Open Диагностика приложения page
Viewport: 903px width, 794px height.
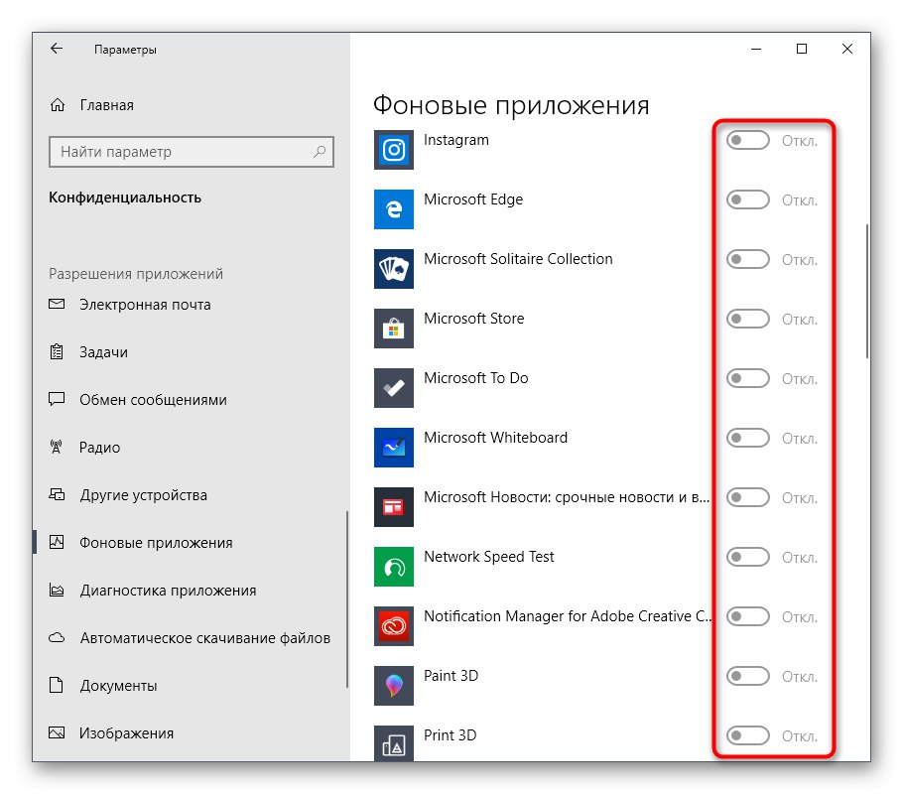click(192, 590)
